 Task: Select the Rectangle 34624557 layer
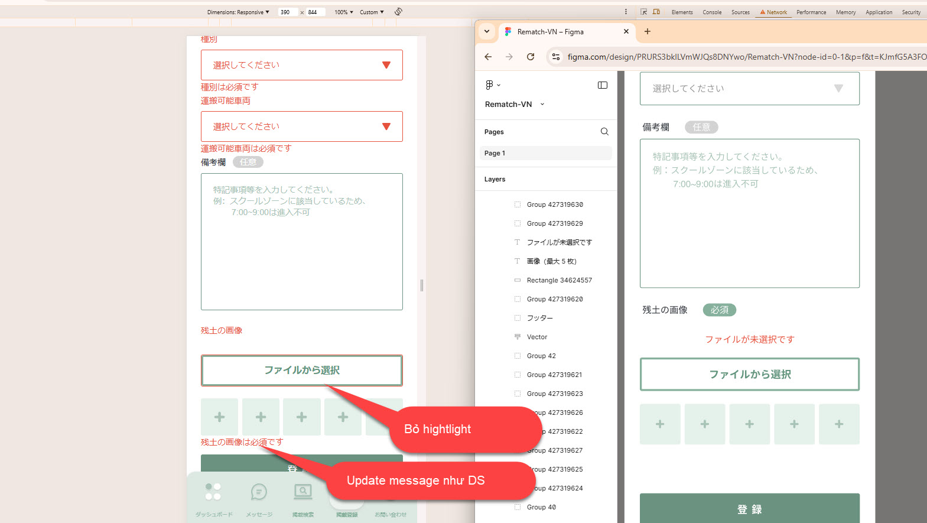coord(559,280)
